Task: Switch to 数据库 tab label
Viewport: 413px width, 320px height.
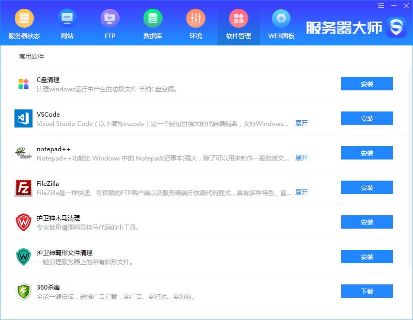Action: click(153, 36)
